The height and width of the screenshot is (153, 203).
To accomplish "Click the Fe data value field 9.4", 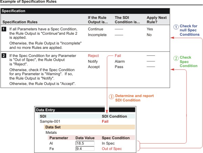I will pyautogui.click(x=85, y=149).
